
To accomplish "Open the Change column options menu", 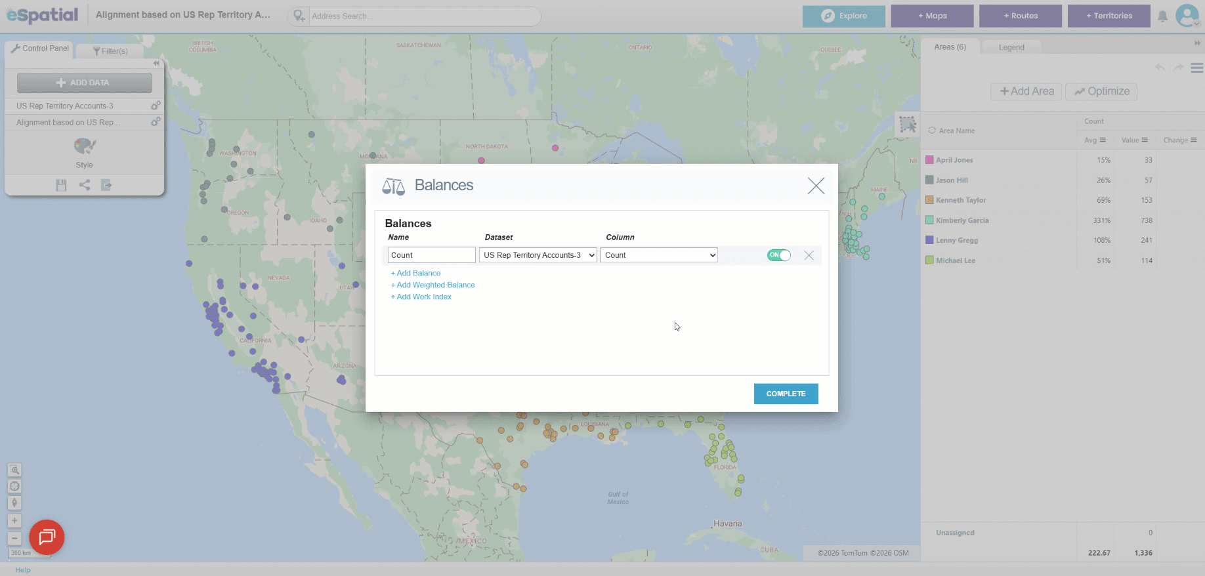I will coord(1194,140).
